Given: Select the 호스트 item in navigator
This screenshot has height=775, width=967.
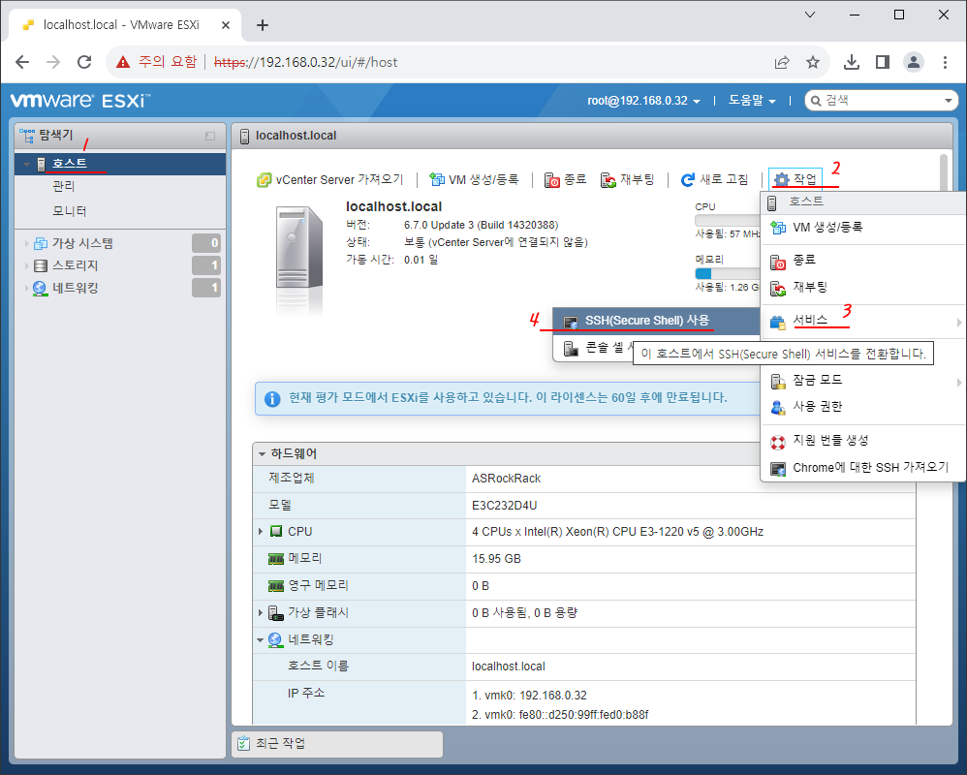Looking at the screenshot, I should coord(120,164).
